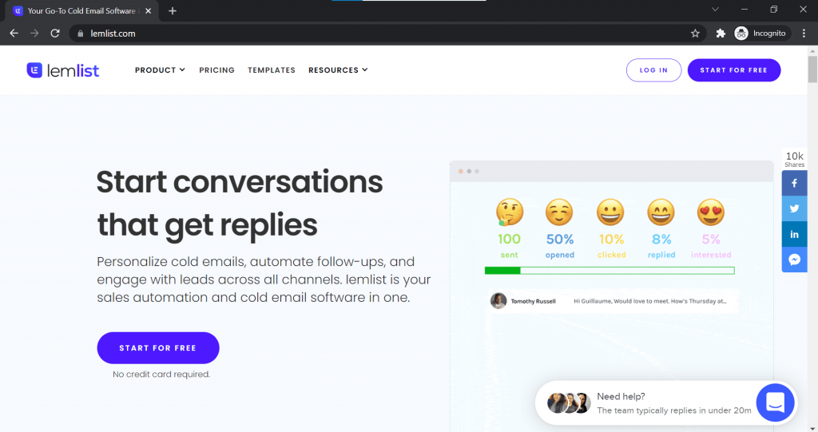Open tab search chevron

[715, 10]
